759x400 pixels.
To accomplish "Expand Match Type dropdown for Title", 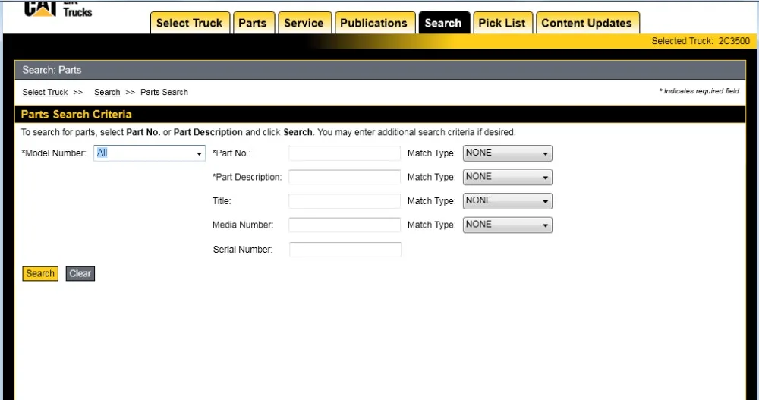I will click(507, 201).
